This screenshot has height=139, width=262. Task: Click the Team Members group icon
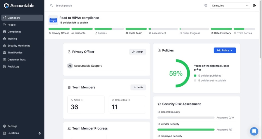tap(69, 87)
